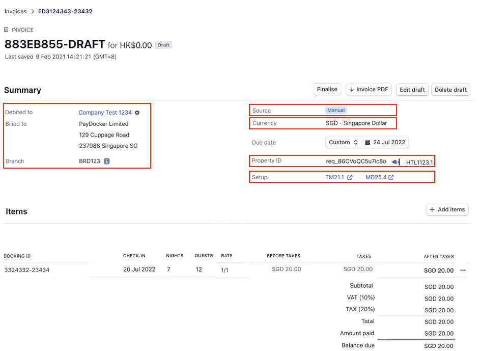Screen dimensions: 481x351
Task: Open the three-dot menu on booking row
Action: tap(463, 271)
